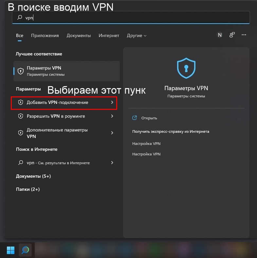Switch to the Приложения tab
Viewport: 257px width, 258px height.
click(x=45, y=35)
